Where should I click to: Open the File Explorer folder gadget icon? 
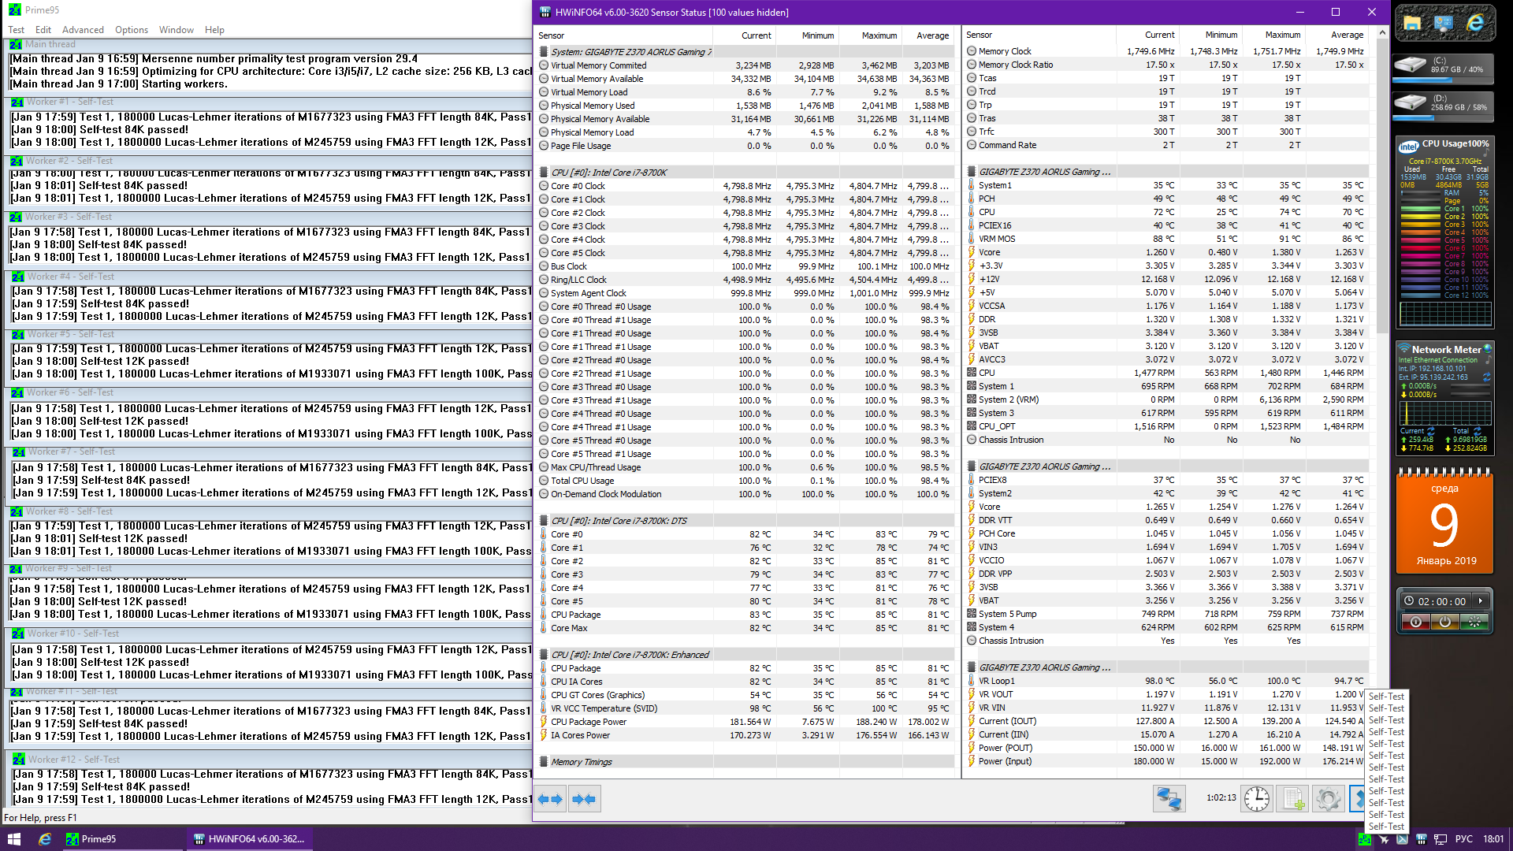click(1412, 24)
